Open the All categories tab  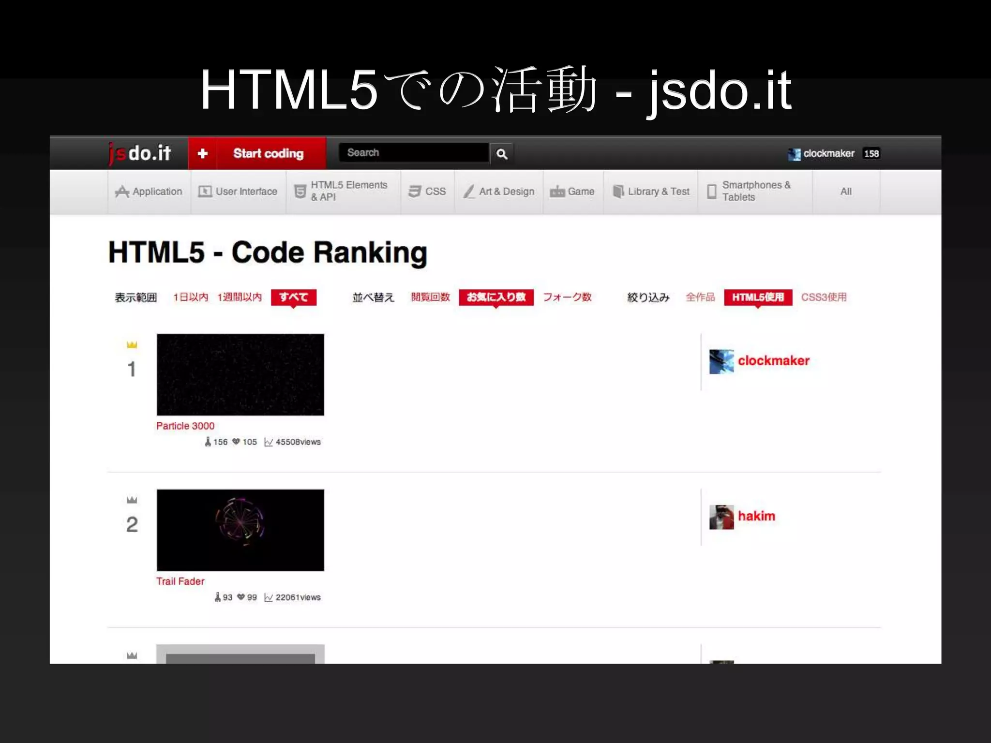(x=846, y=192)
